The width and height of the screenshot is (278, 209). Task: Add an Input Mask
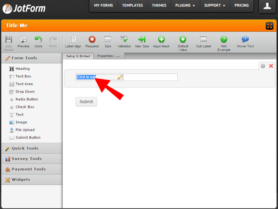point(161,42)
